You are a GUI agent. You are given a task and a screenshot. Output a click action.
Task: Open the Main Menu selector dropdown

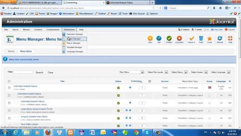131,72
